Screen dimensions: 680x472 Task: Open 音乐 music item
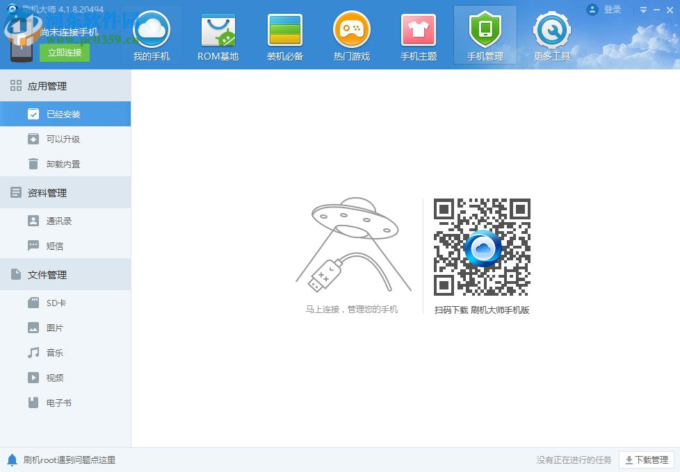click(65, 353)
